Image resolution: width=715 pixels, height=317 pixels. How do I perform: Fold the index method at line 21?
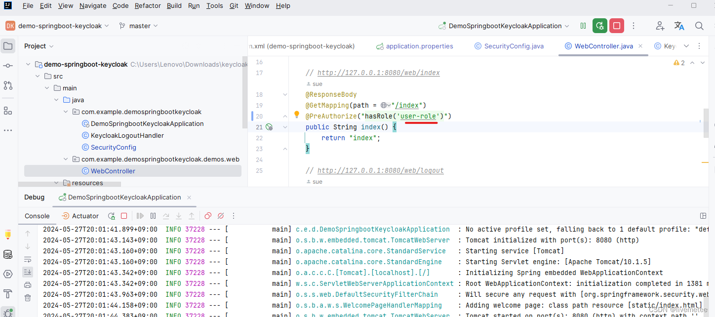tap(285, 127)
